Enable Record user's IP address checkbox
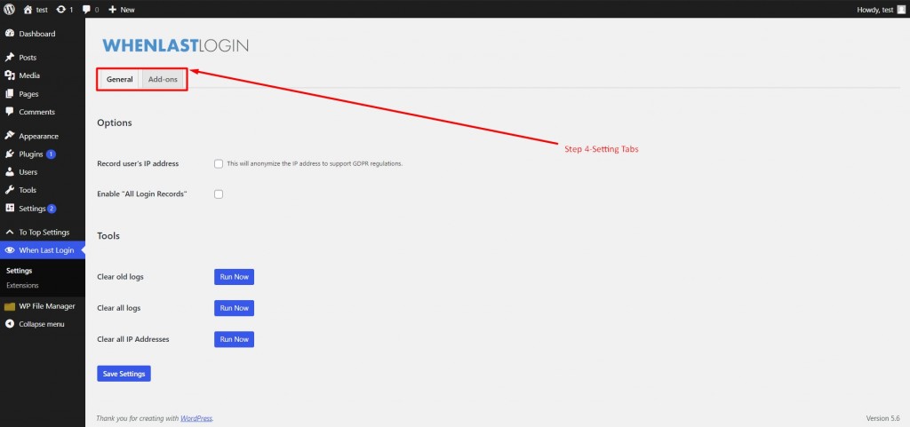 click(219, 164)
